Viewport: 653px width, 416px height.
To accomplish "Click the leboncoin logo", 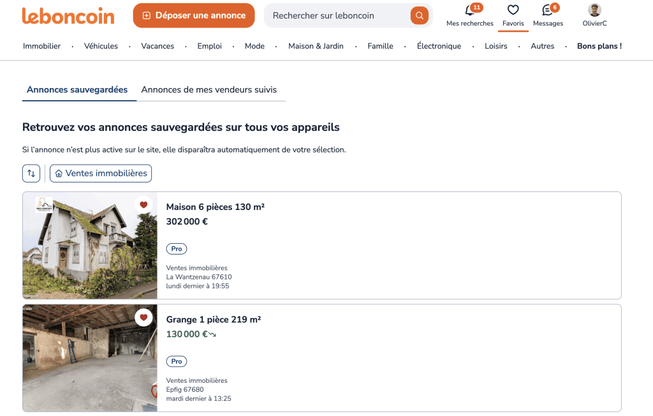I will tap(68, 17).
